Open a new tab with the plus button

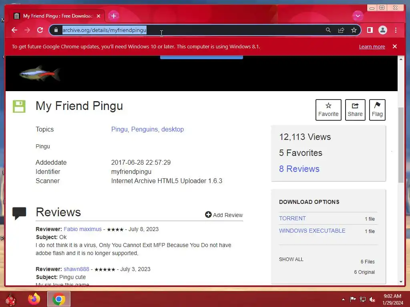(x=113, y=16)
